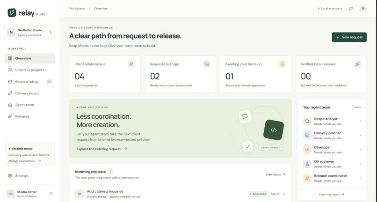This screenshot has width=377, height=202.
Task: Click the New request button
Action: [349, 37]
